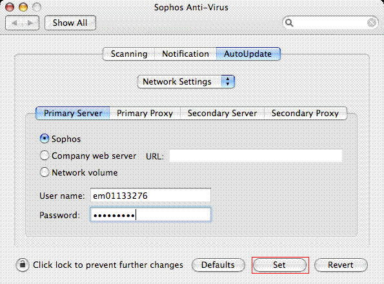Click the Set button
The height and width of the screenshot is (284, 384).
(279, 265)
